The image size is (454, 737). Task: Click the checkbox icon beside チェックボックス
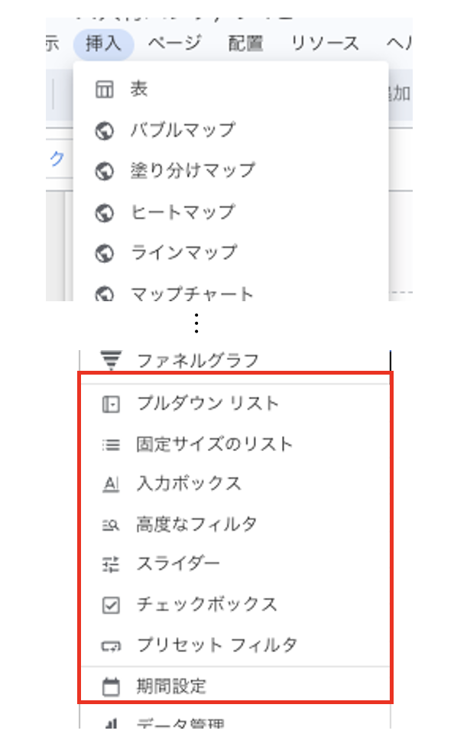[111, 605]
